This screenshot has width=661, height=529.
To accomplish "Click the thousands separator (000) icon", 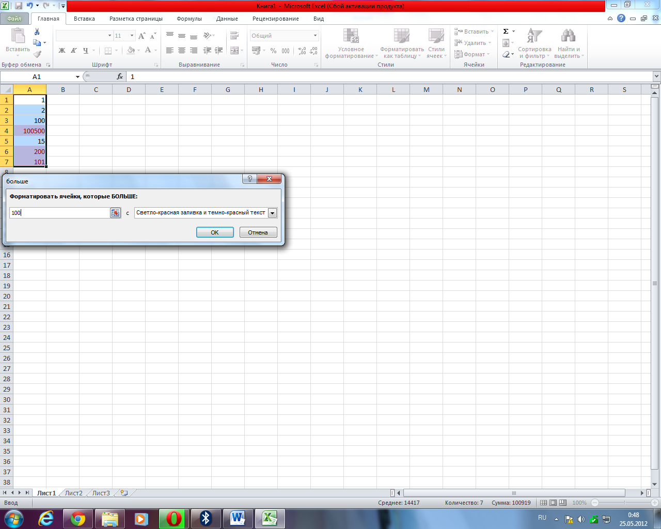I will [x=286, y=51].
